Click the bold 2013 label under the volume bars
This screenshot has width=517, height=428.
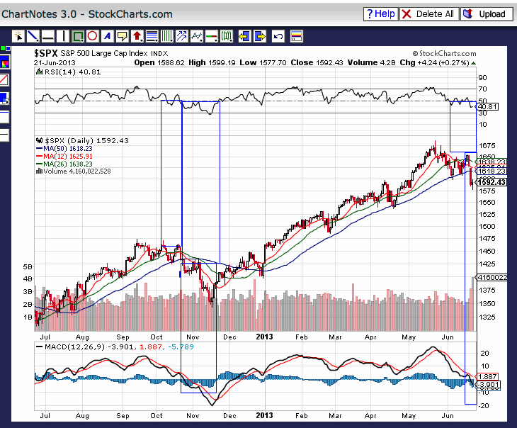pyautogui.click(x=264, y=337)
